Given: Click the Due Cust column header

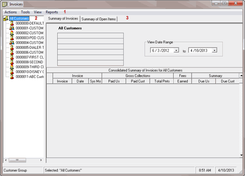Looking at the screenshot, I should coord(227,81).
